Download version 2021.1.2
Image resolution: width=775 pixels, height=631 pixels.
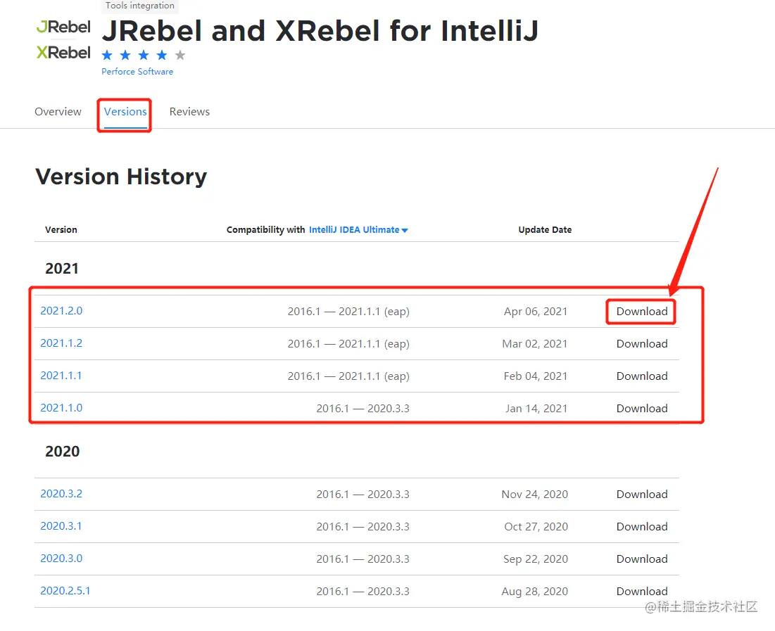642,344
